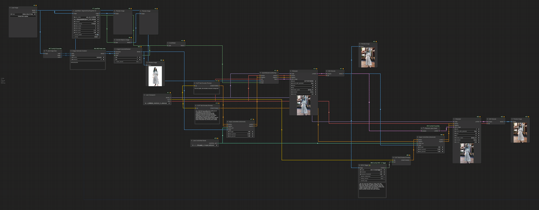Click the white-background woman preview thumbnail

[155, 75]
